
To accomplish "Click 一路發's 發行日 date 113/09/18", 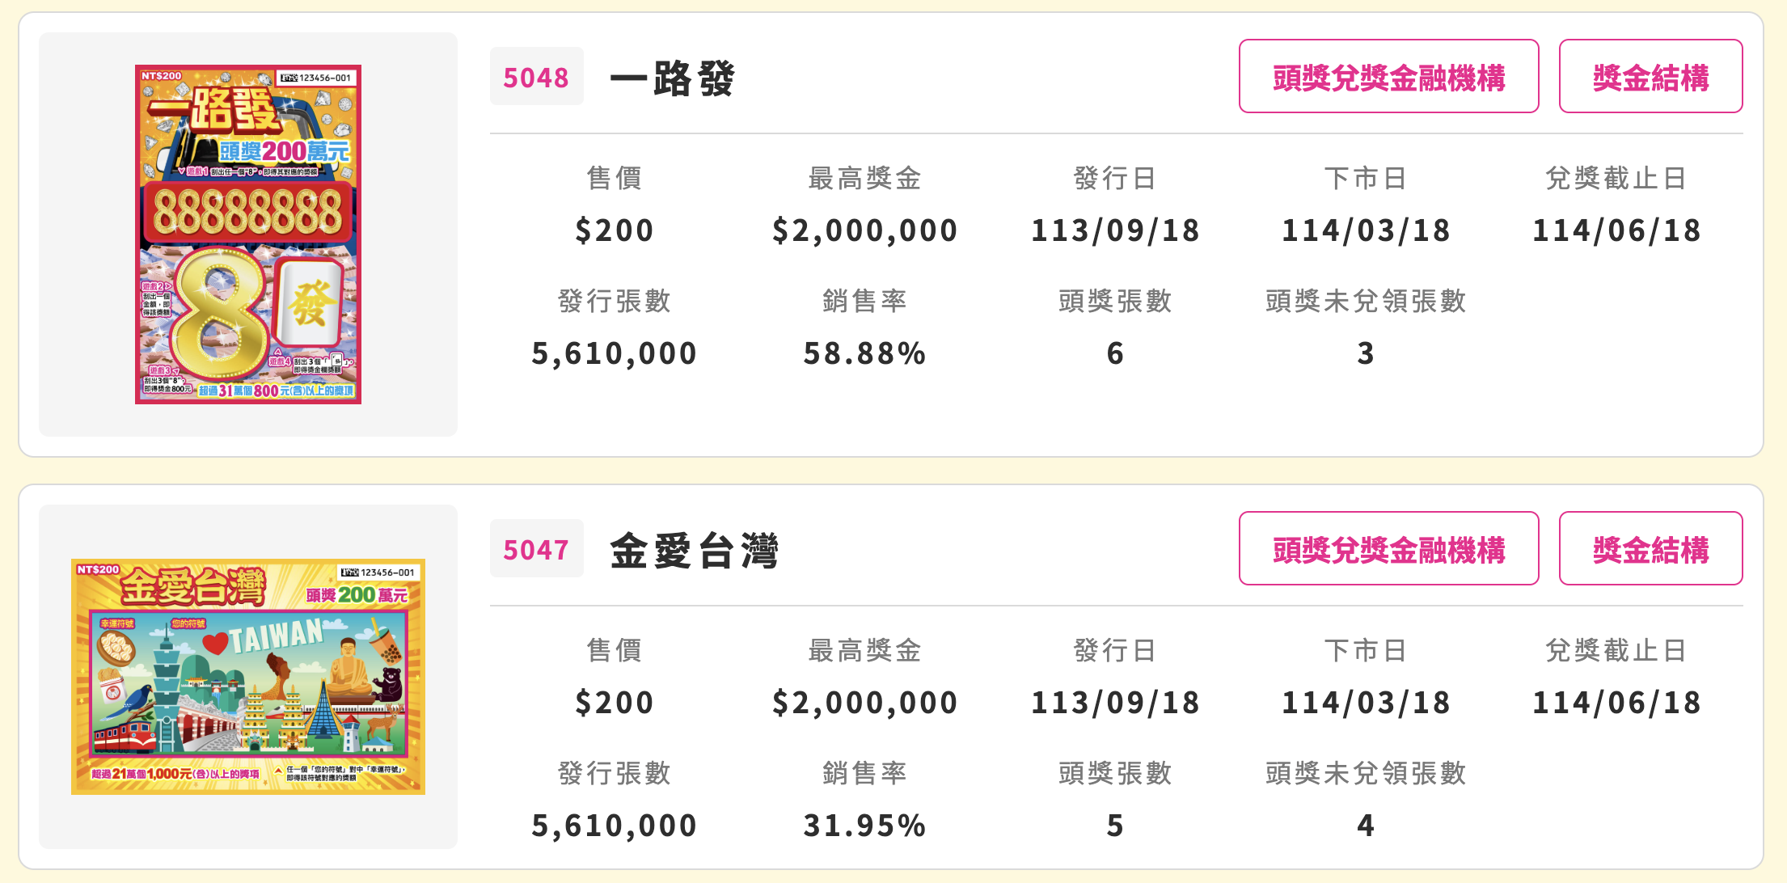I will 1115,230.
